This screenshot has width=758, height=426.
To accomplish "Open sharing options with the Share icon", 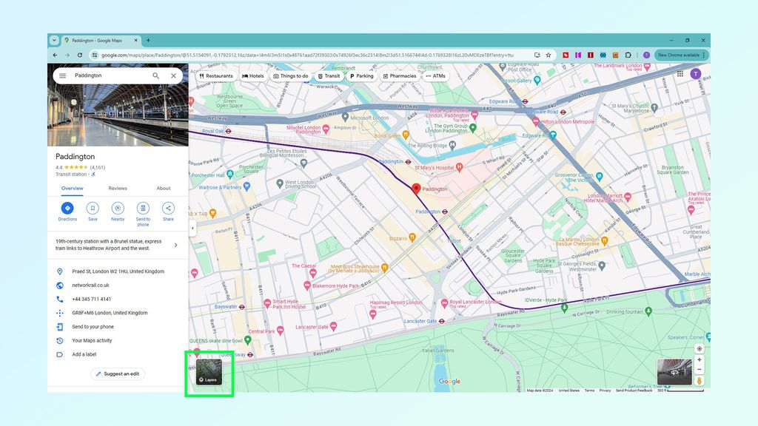I will [167, 208].
